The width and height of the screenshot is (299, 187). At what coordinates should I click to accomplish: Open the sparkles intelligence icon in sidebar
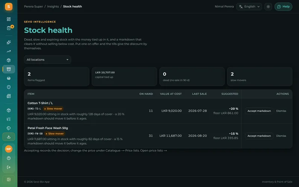click(9, 42)
